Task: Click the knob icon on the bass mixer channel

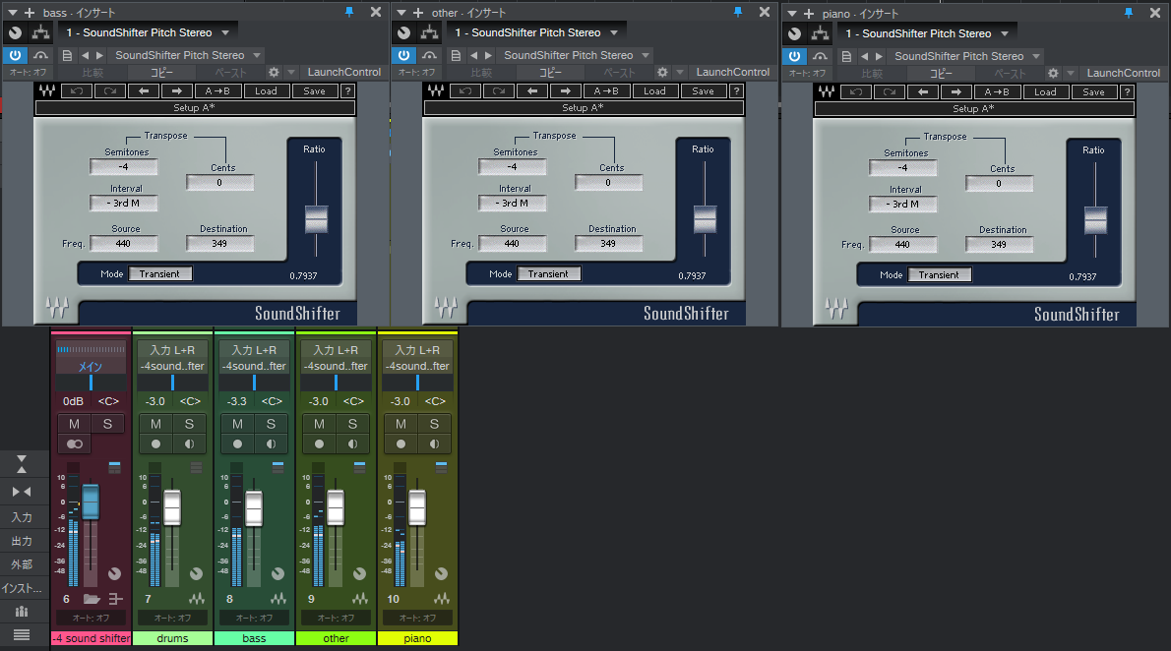Action: click(277, 573)
